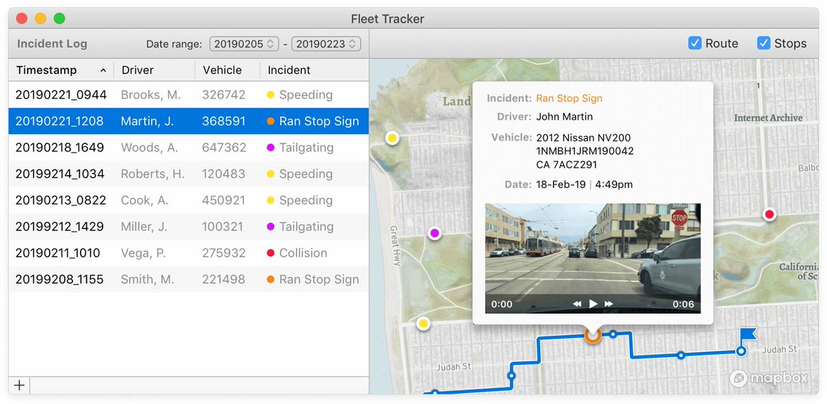Select row 20199214_1034
This screenshot has width=827, height=404.
tap(189, 174)
